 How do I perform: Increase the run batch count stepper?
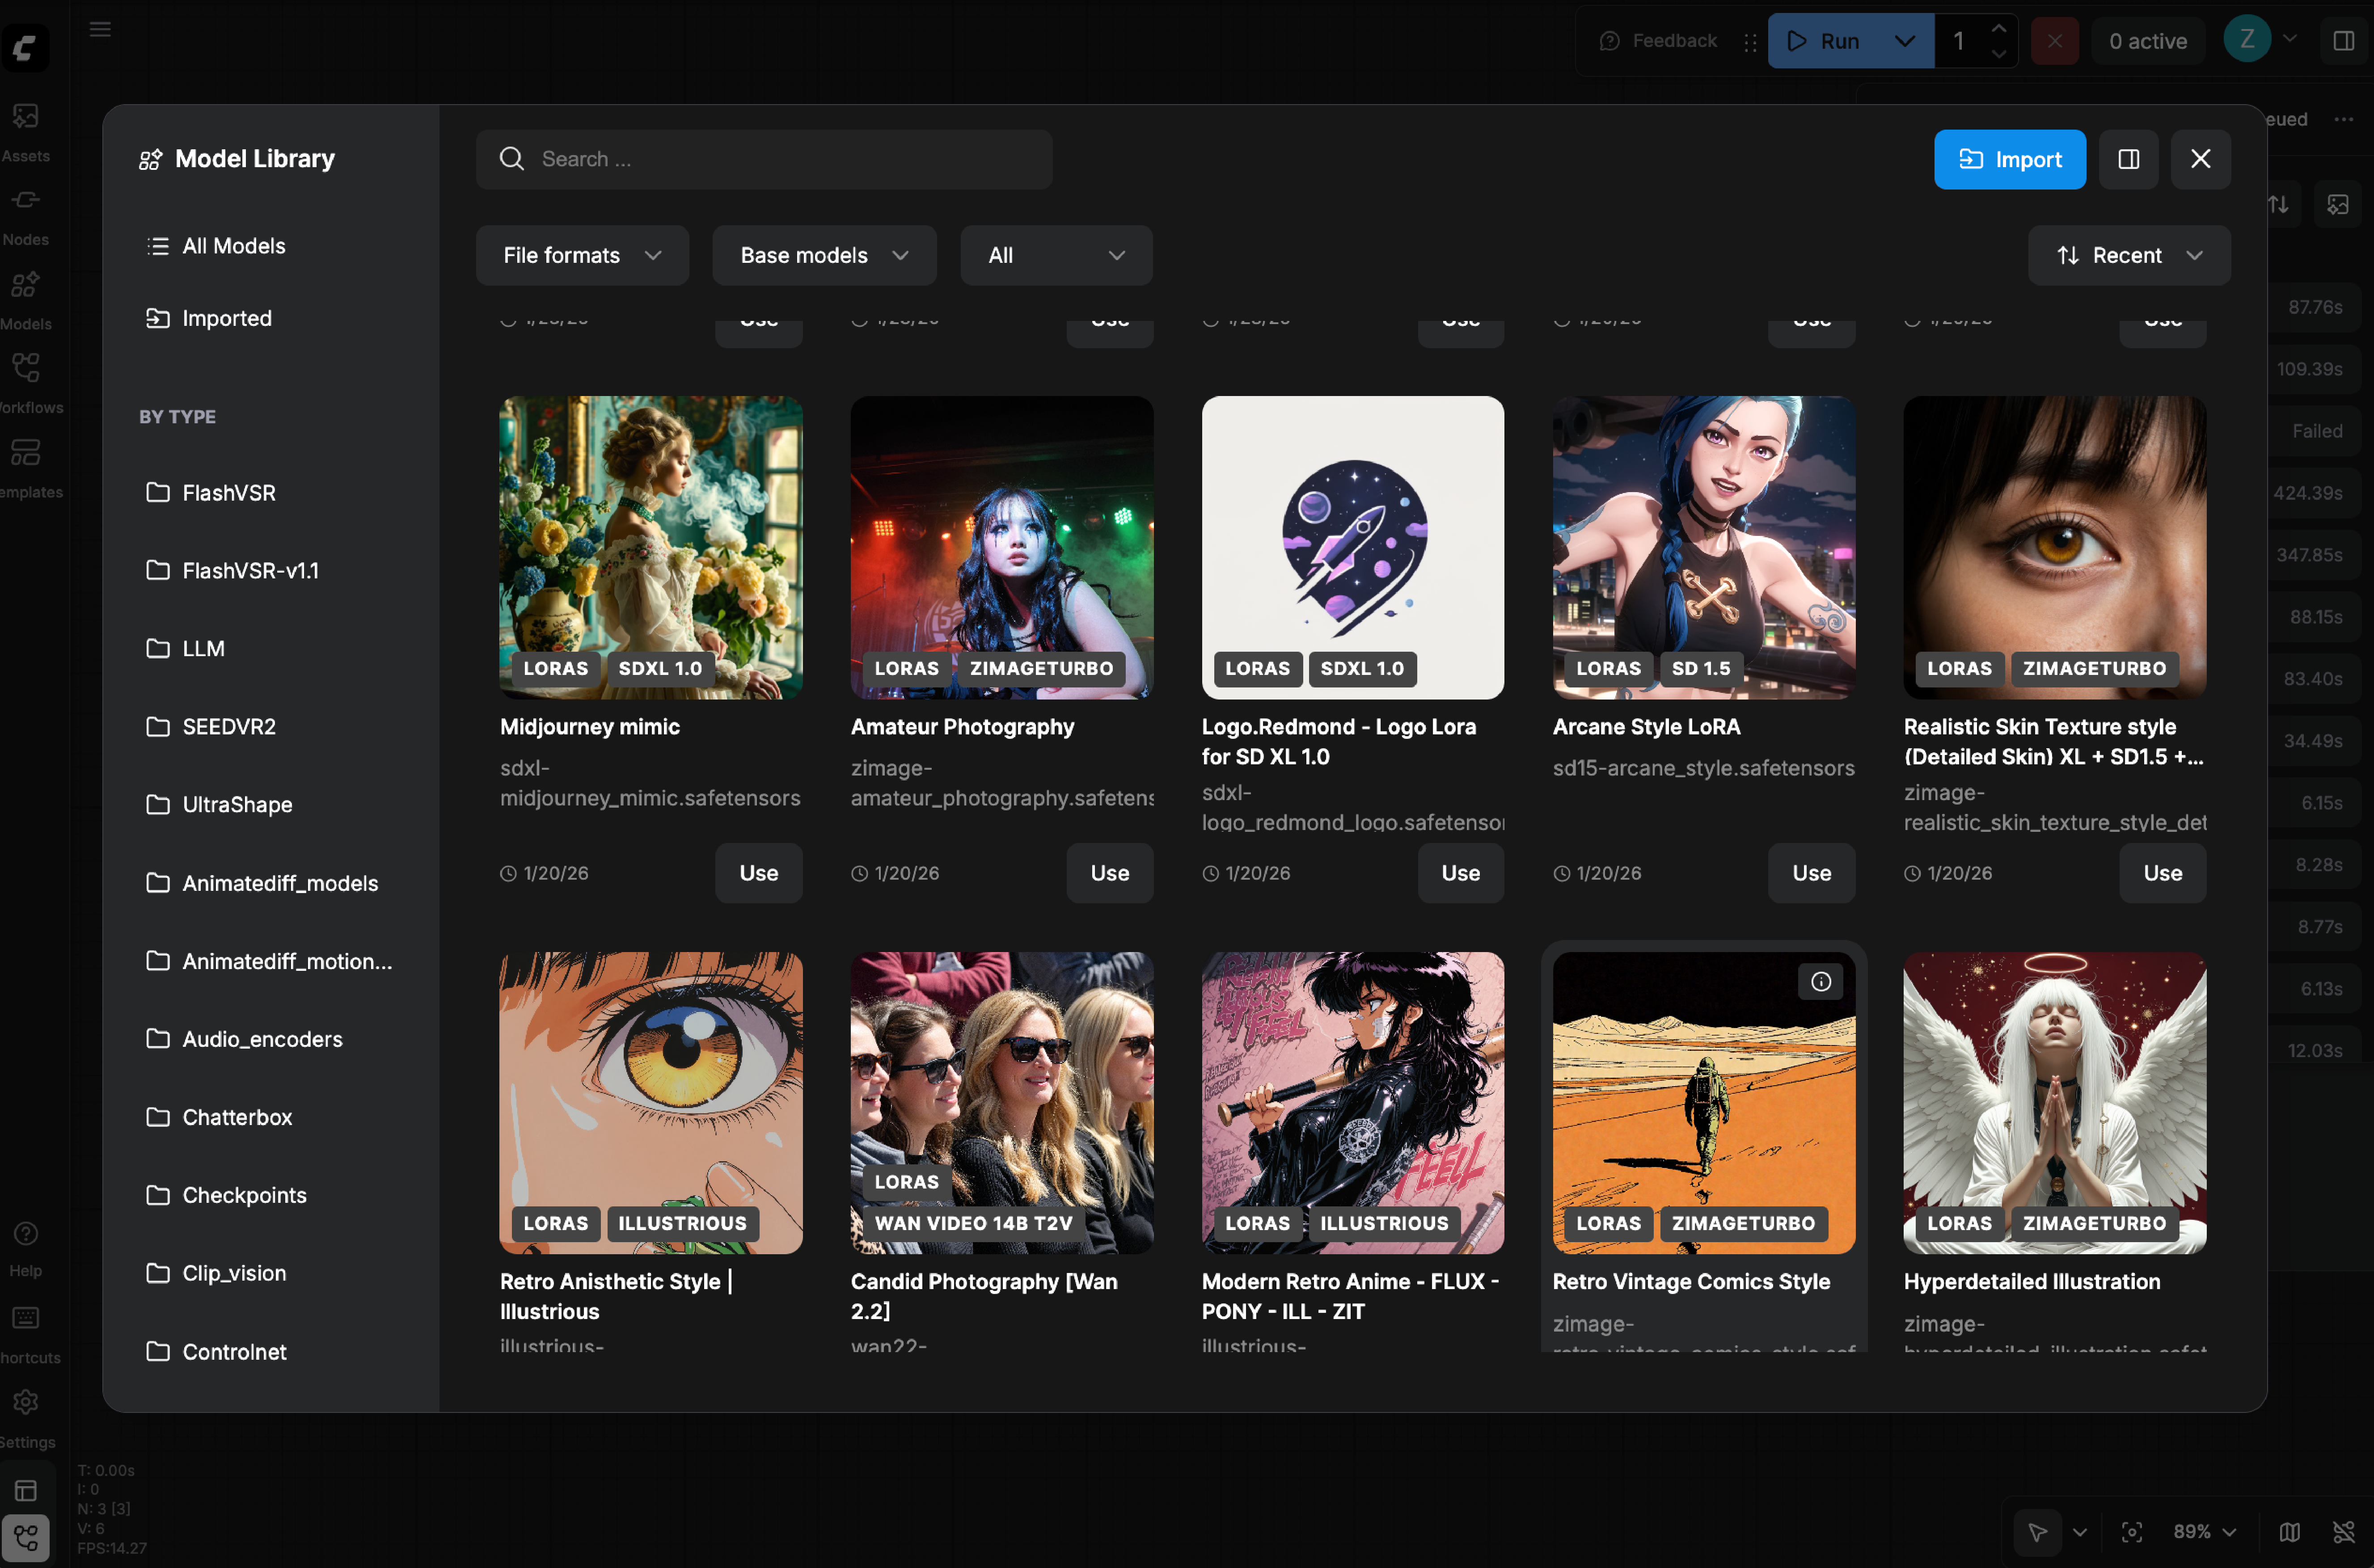pos(1998,29)
